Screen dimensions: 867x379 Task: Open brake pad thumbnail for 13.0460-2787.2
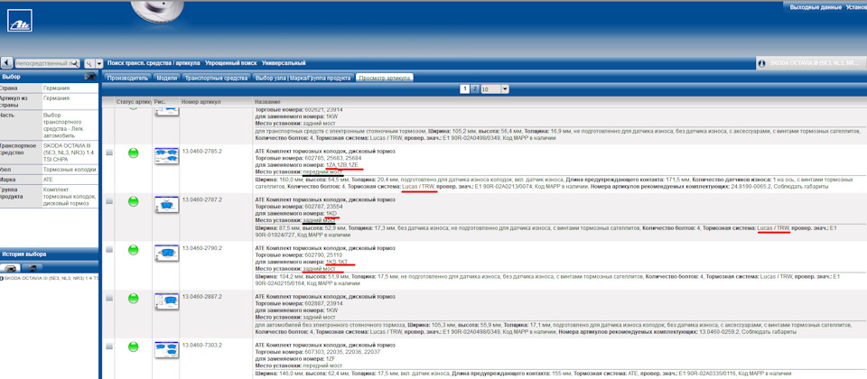166,205
